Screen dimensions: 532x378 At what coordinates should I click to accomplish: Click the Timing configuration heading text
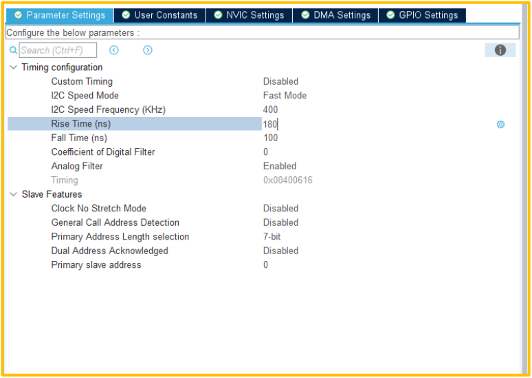[x=62, y=67]
